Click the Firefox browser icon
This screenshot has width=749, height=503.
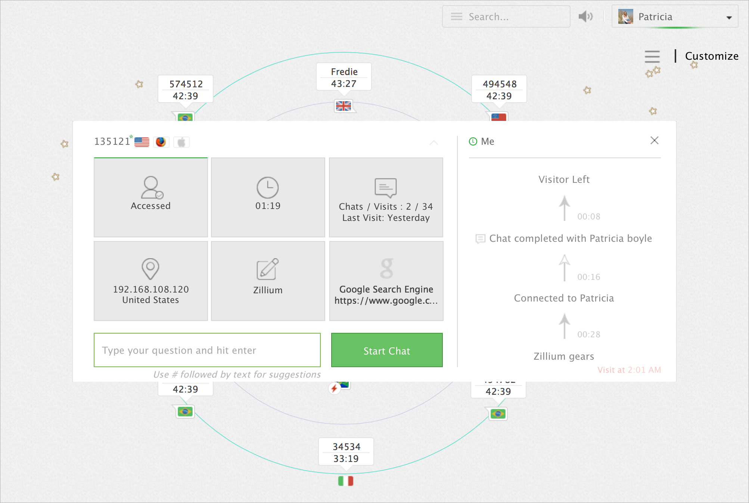click(161, 142)
